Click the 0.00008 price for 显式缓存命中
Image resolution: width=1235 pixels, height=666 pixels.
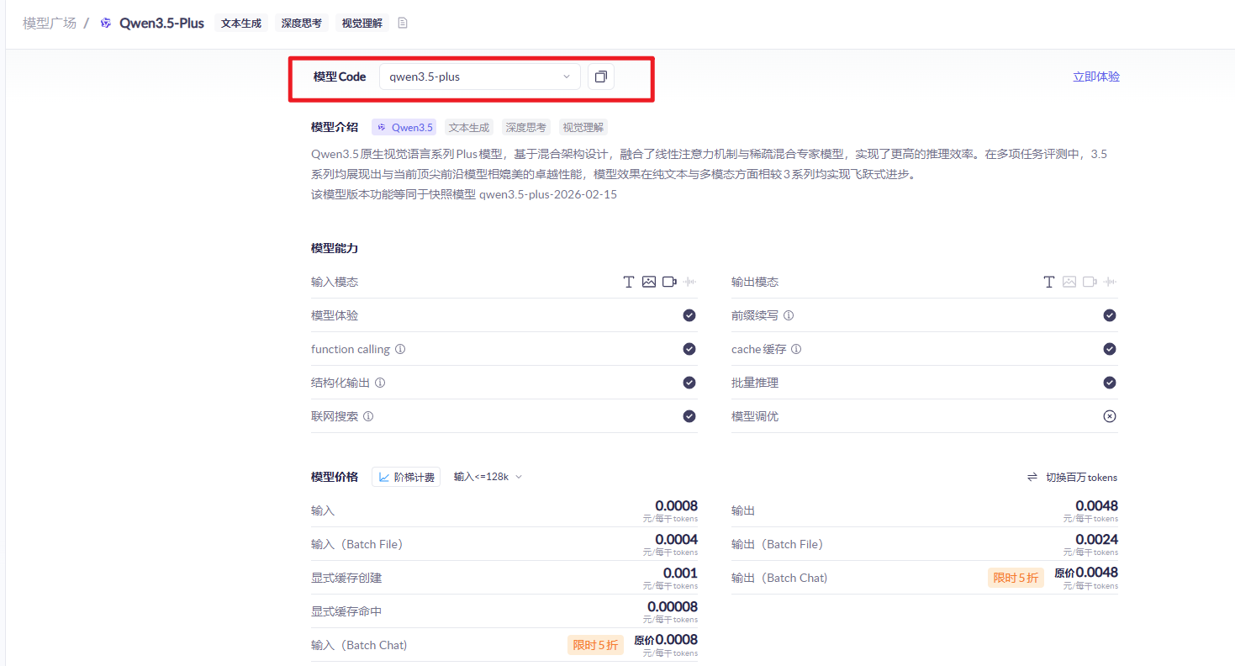[x=673, y=606]
